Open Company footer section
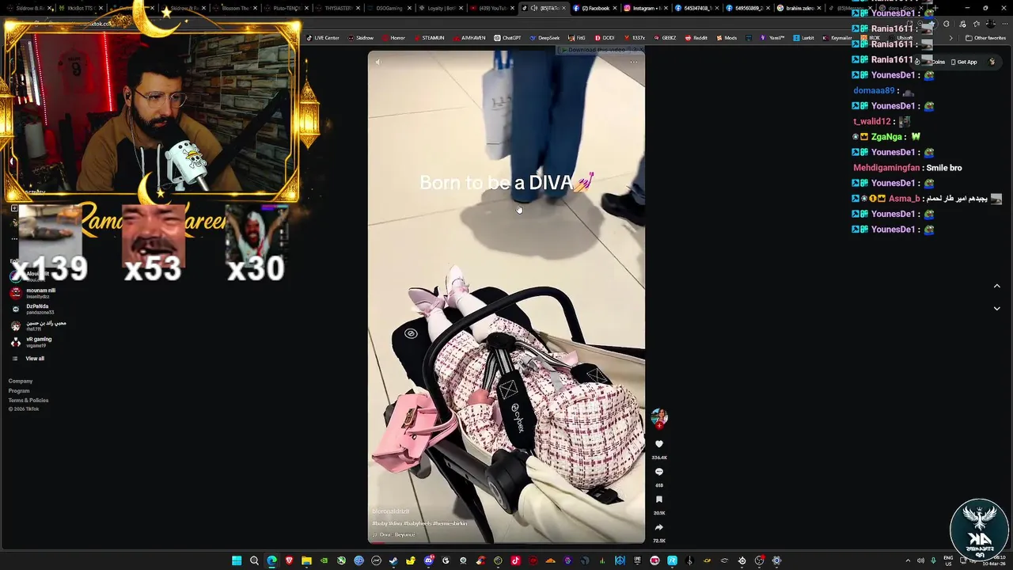 pyautogui.click(x=21, y=382)
